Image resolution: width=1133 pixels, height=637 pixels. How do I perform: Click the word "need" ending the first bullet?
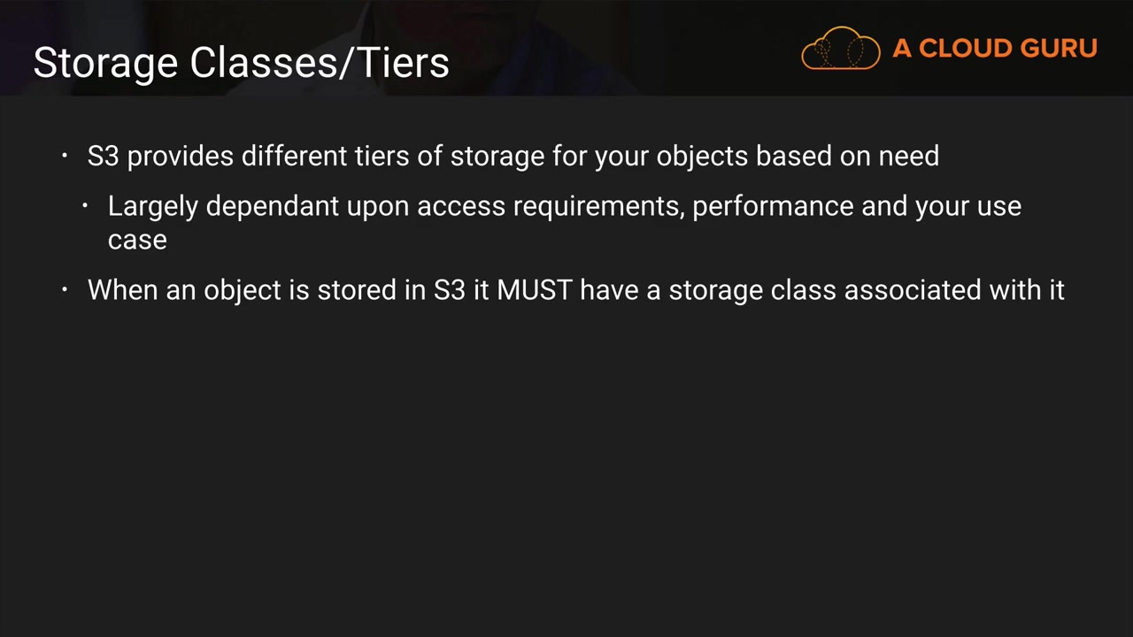pos(908,157)
